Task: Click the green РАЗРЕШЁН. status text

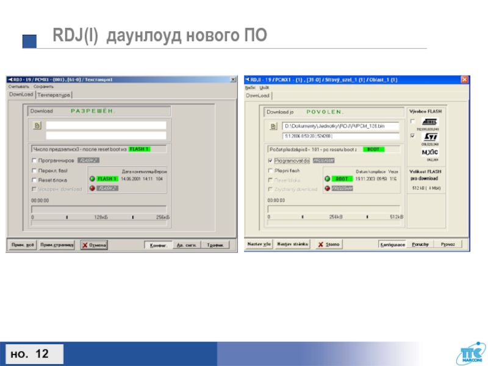Action: [x=93, y=111]
